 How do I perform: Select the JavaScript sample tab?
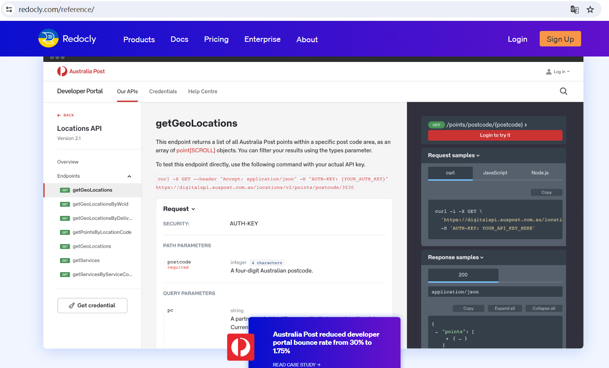[x=495, y=173]
